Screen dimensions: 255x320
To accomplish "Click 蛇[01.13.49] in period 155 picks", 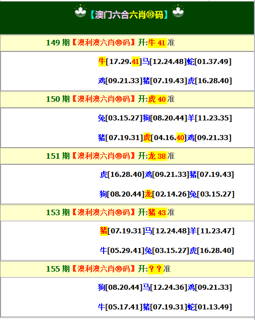I will pyautogui.click(x=209, y=307).
